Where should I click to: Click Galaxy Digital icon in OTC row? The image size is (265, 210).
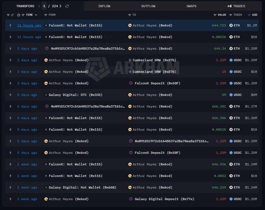(x=46, y=95)
